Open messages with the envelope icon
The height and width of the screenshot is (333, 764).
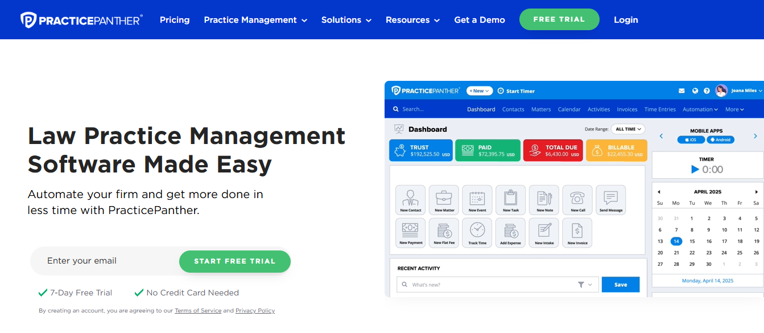pos(682,91)
